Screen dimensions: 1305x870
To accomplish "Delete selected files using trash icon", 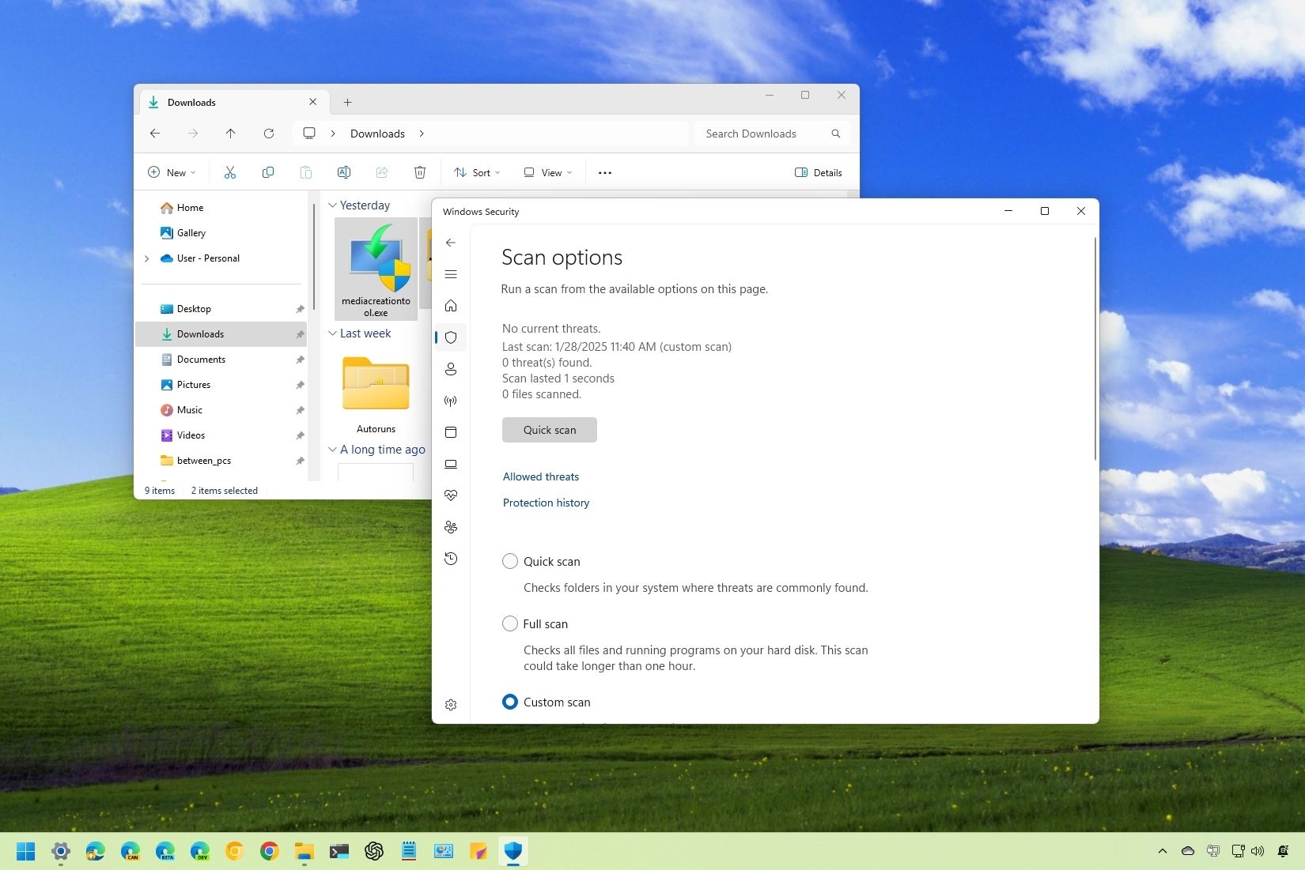I will click(420, 172).
